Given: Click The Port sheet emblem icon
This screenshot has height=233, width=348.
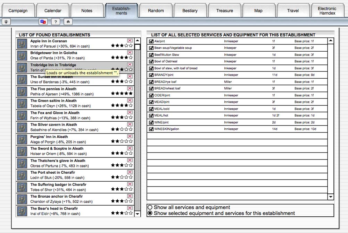Looking at the screenshot, I should [22, 175].
